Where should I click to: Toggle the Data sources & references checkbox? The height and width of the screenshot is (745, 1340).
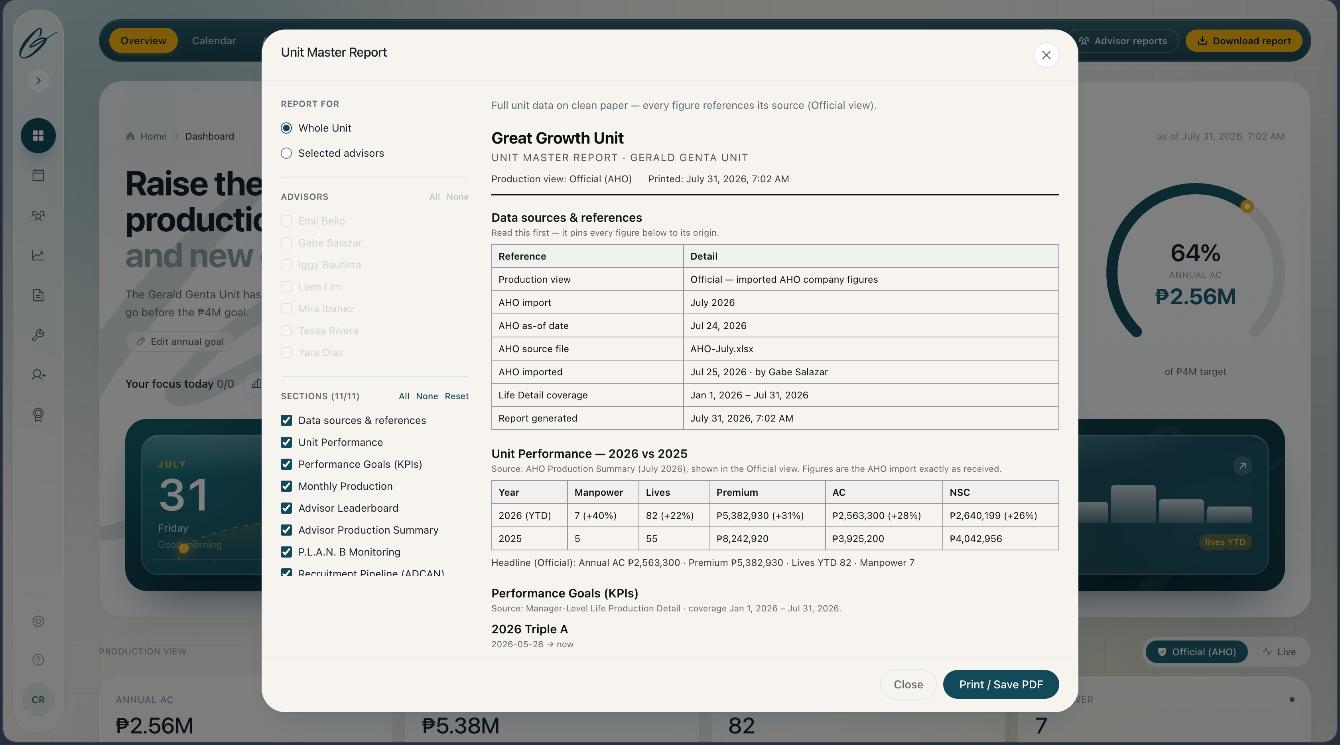286,420
